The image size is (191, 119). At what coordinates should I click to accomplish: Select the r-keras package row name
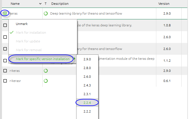coord(15,71)
